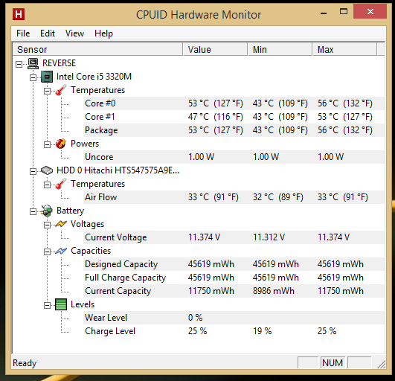Collapse the Intel Core i5 3320M node
The image size is (395, 381).
tap(33, 77)
